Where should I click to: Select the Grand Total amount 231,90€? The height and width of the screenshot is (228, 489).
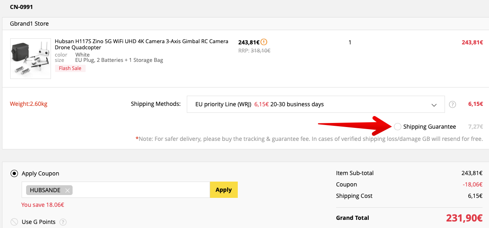point(465,218)
